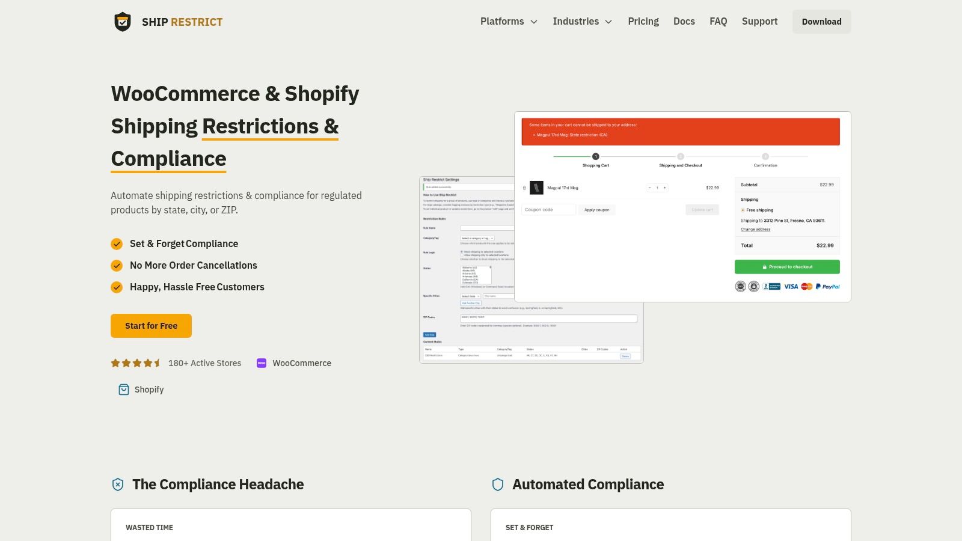Click the SHIP RESTRICT brand name
This screenshot has width=962, height=541.
point(182,22)
